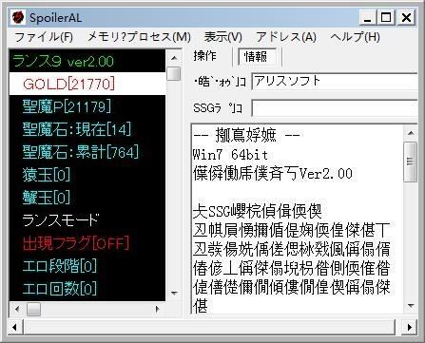Click the bottom window scroll left arrow
The width and height of the screenshot is (425, 343).
[15, 327]
